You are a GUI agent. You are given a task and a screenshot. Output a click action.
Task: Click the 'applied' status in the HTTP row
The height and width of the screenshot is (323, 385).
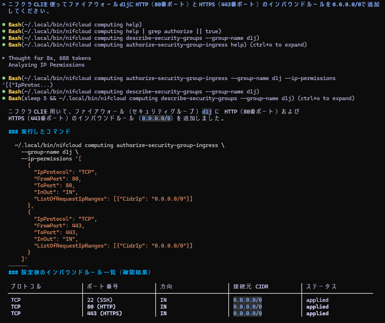click(x=317, y=306)
